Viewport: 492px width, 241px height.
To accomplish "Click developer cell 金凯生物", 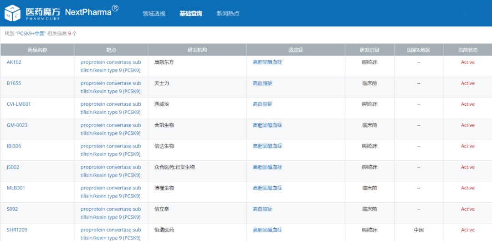I will point(164,125).
